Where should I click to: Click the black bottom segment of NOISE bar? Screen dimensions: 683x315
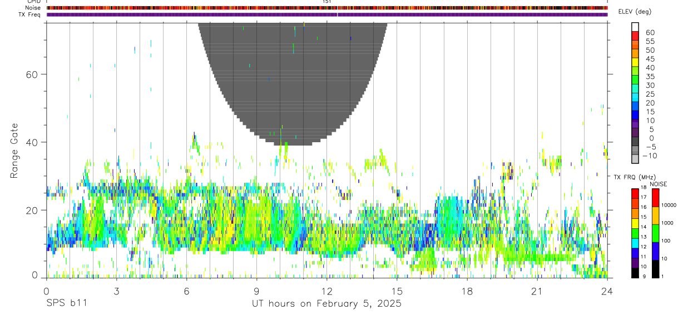pos(655,269)
